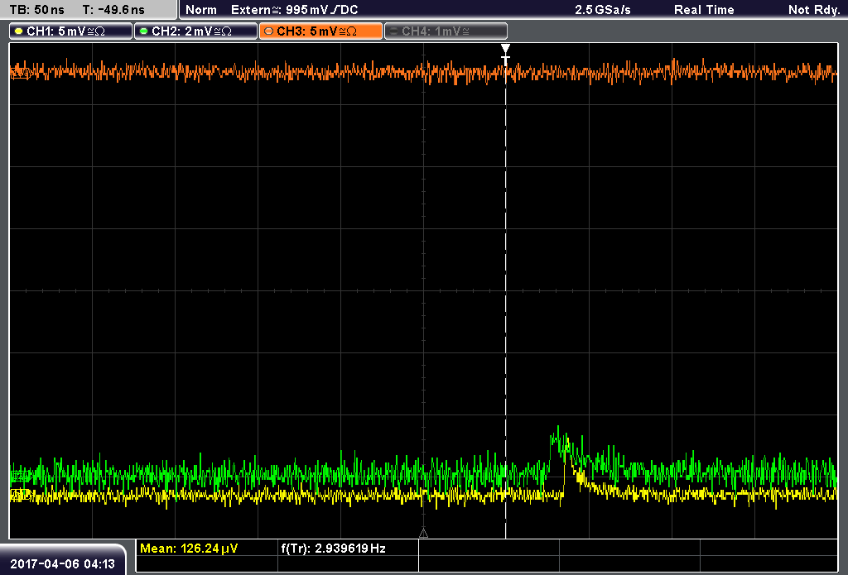This screenshot has height=575, width=848.
Task: Click the green CH2 indicator dot
Action: click(143, 31)
